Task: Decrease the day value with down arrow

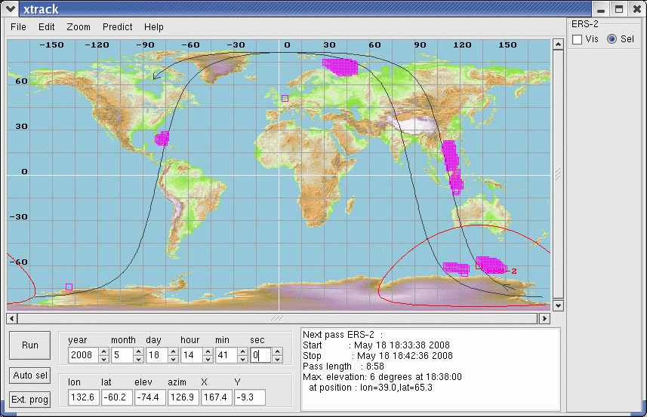Action: (x=174, y=359)
